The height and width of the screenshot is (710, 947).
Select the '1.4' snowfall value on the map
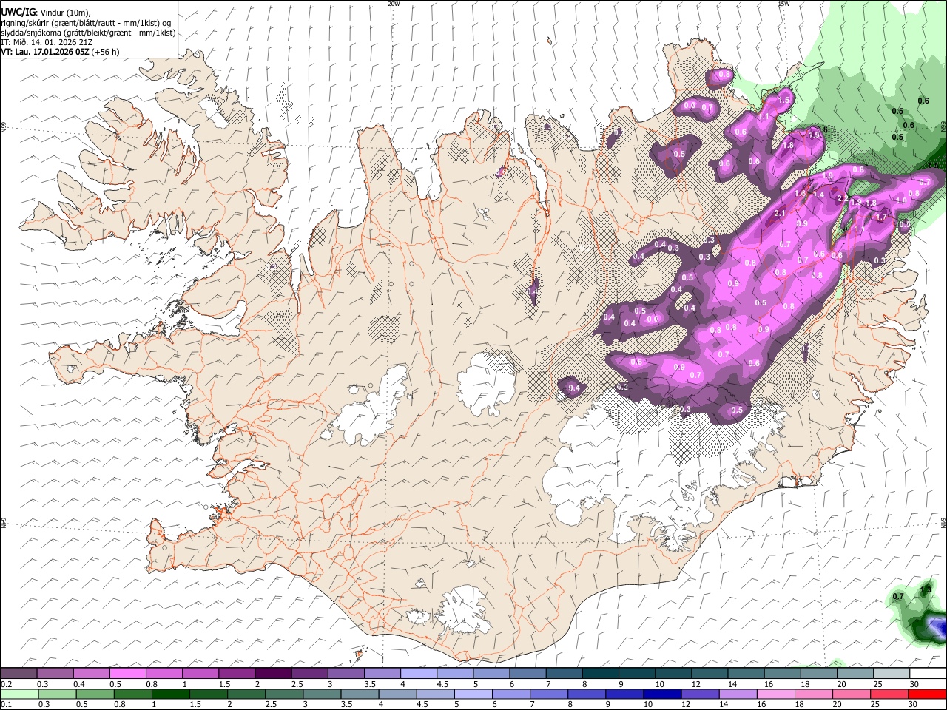click(x=818, y=195)
